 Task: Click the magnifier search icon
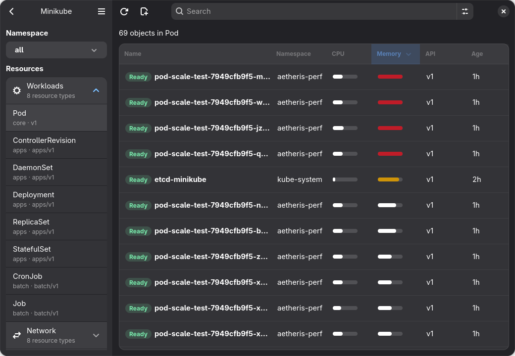point(179,11)
